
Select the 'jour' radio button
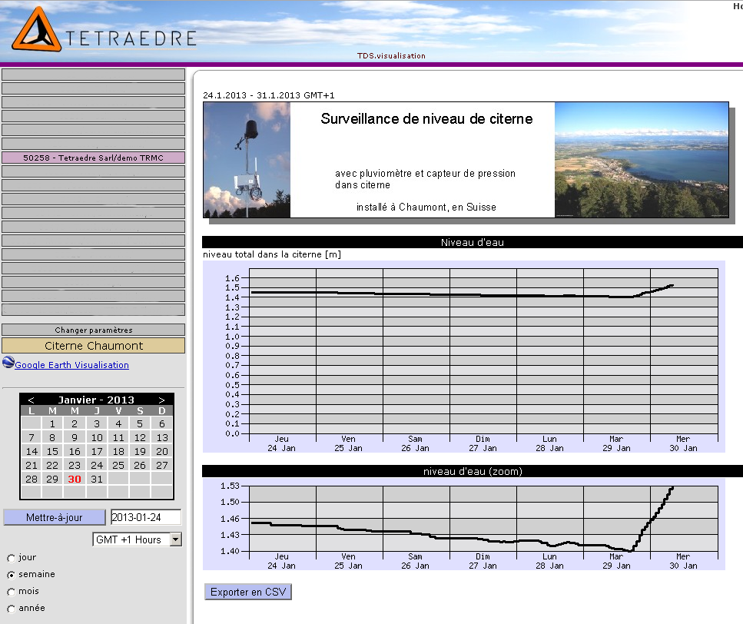11,558
